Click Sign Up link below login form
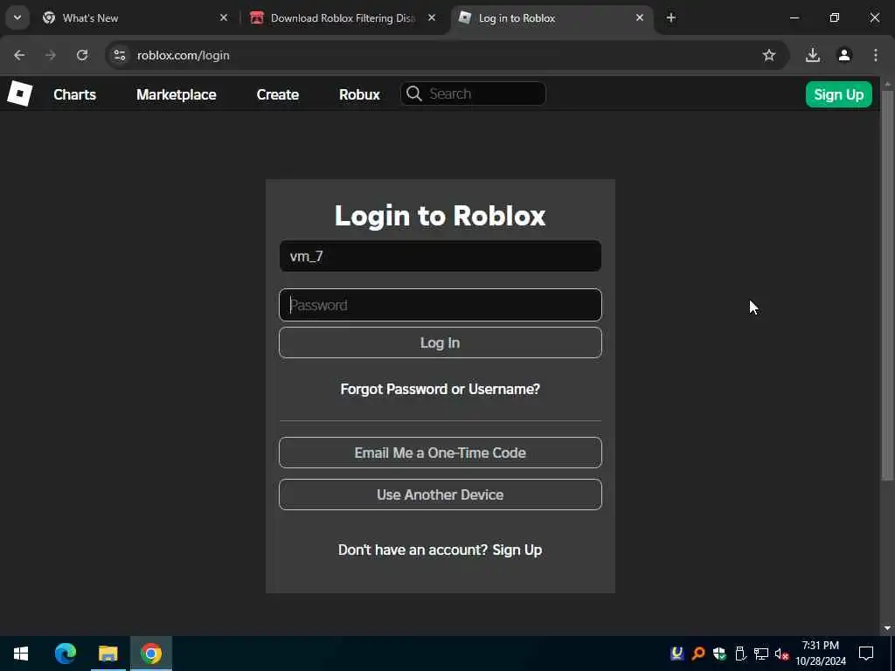This screenshot has height=671, width=895. click(x=517, y=550)
